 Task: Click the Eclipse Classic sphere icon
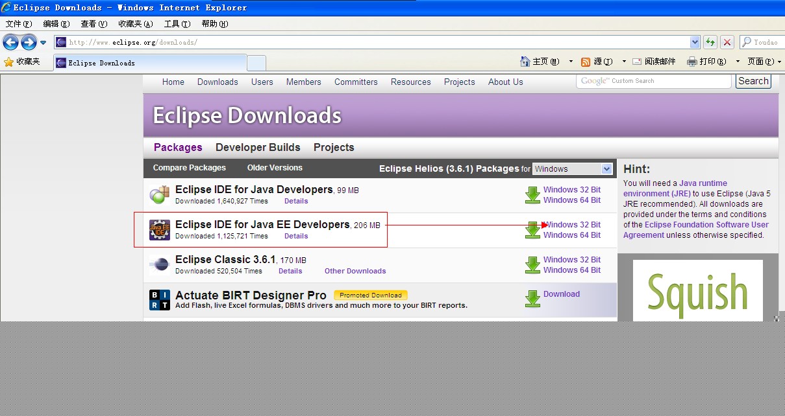click(x=160, y=265)
